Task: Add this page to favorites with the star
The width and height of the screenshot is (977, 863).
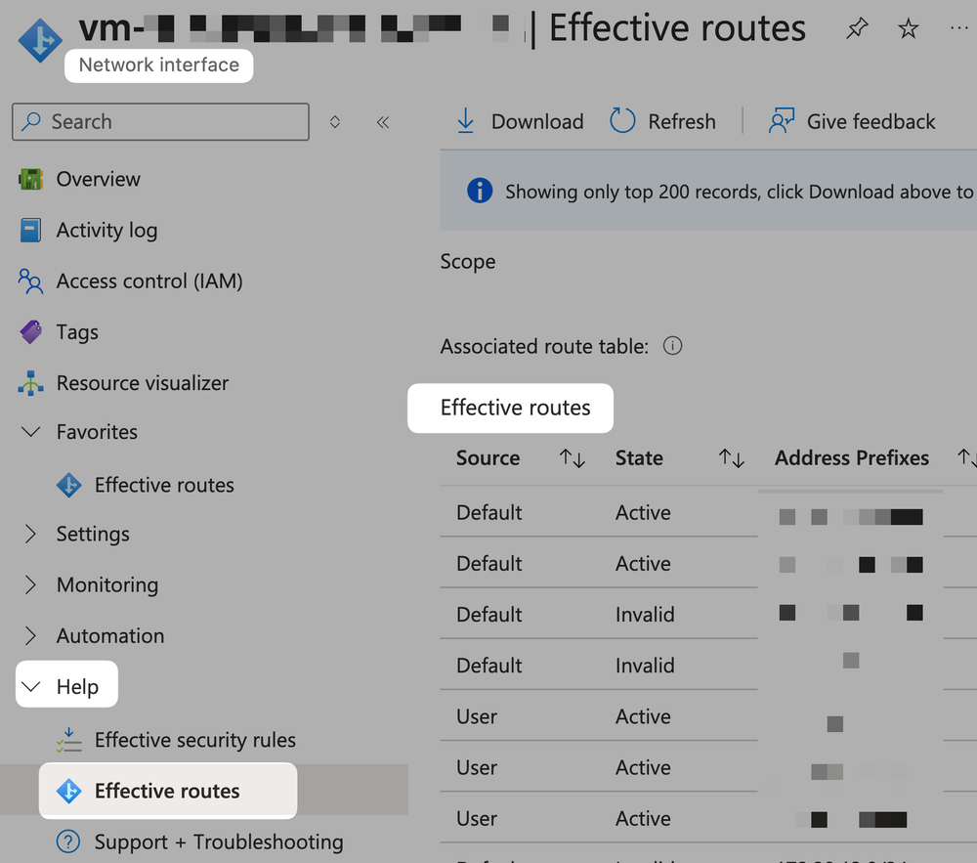Action: [909, 28]
